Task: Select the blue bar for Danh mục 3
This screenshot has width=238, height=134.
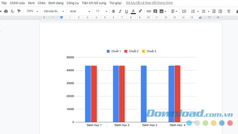Action: coord(144,94)
